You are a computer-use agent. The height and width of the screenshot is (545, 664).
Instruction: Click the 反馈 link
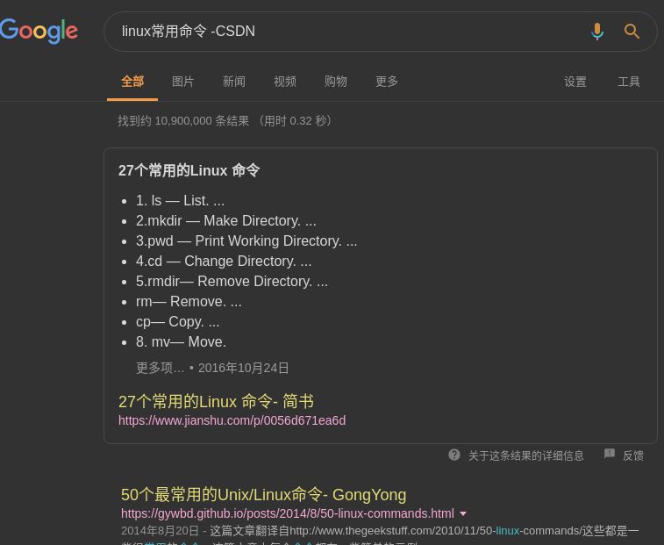(x=633, y=455)
